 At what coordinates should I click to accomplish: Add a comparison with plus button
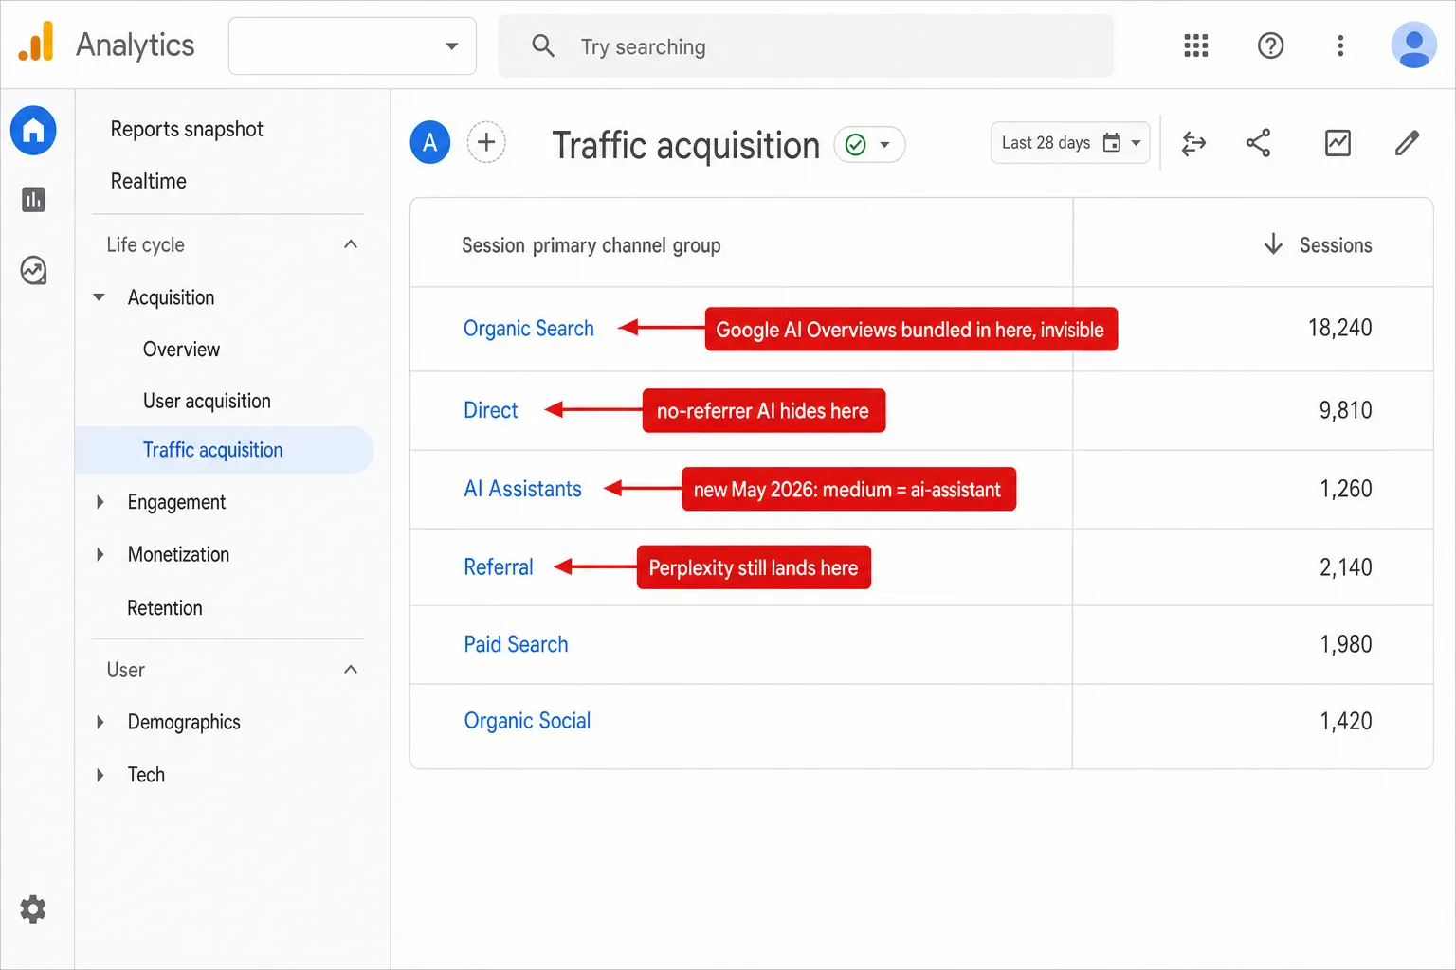pos(486,143)
